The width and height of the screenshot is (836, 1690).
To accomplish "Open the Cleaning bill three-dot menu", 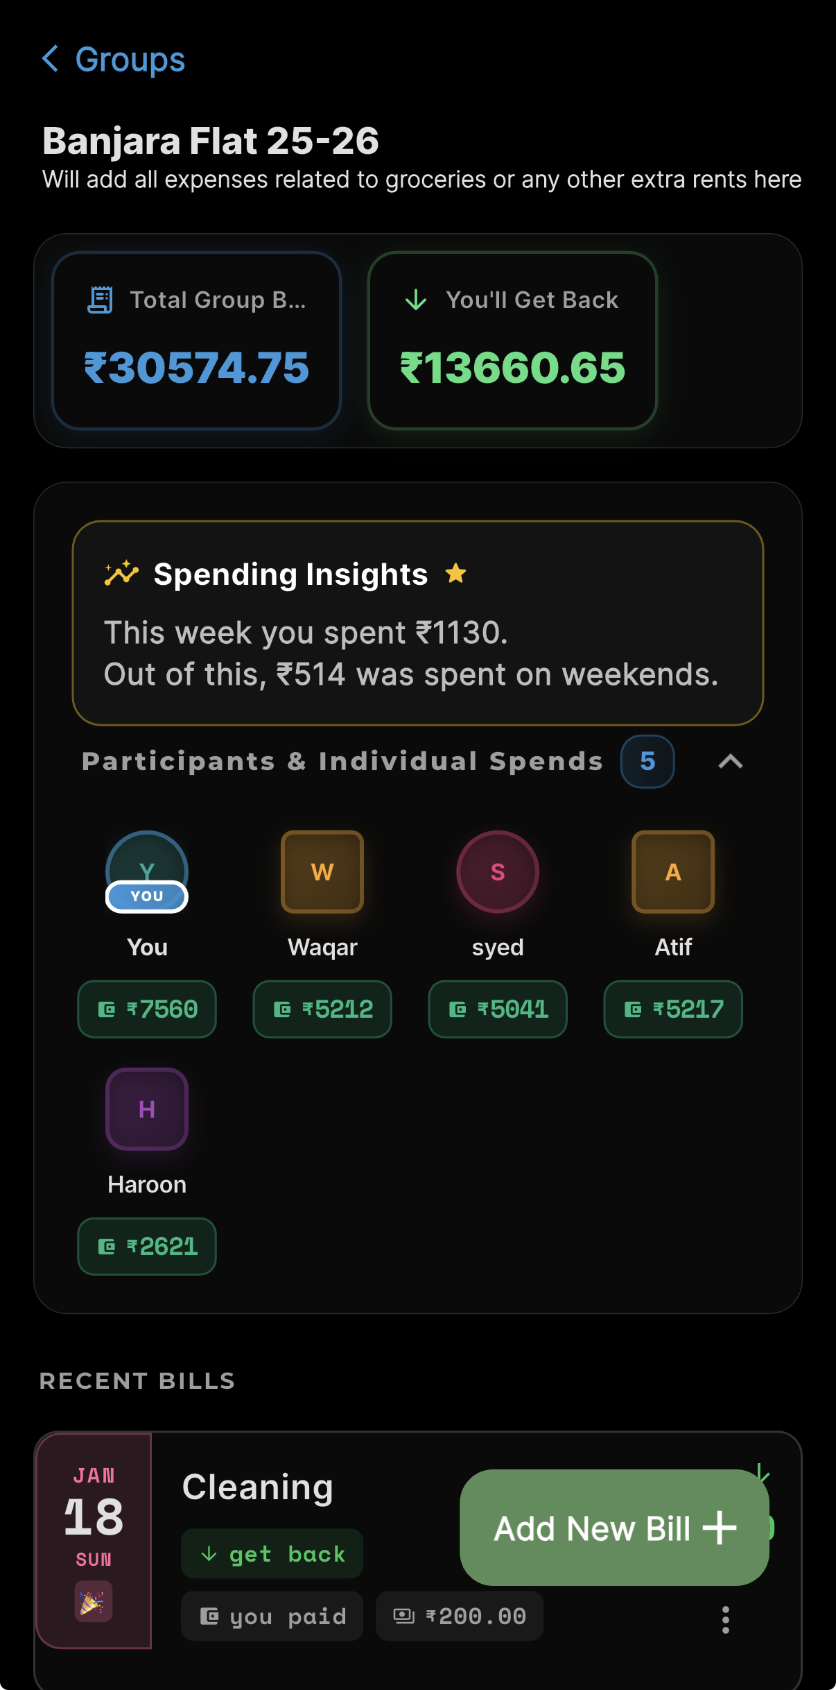I will 725,1619.
